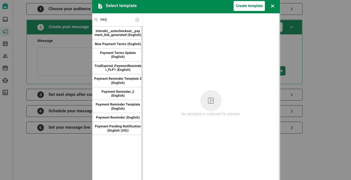Select the Payment Reminder (English) template
Image resolution: width=351 pixels, height=180 pixels.
pos(117,117)
